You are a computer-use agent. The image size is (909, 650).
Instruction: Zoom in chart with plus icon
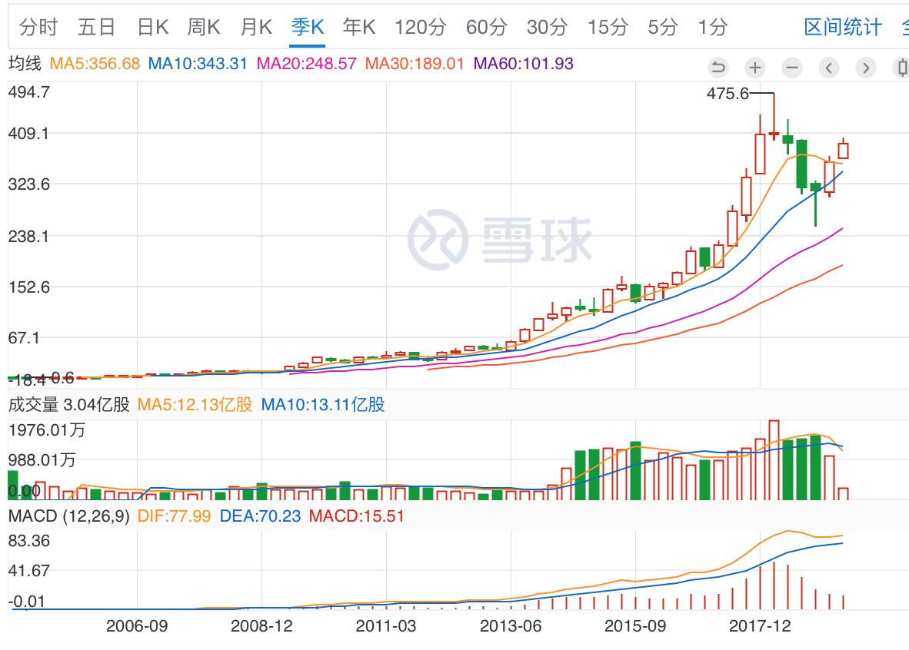pos(754,68)
